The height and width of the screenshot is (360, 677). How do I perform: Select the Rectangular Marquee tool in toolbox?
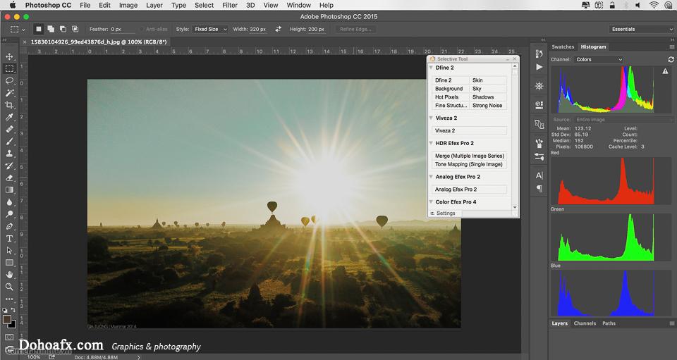9,68
